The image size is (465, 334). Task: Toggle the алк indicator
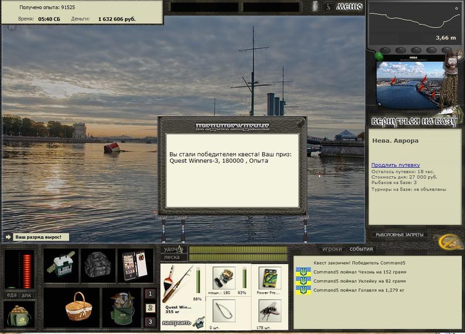pos(26,295)
